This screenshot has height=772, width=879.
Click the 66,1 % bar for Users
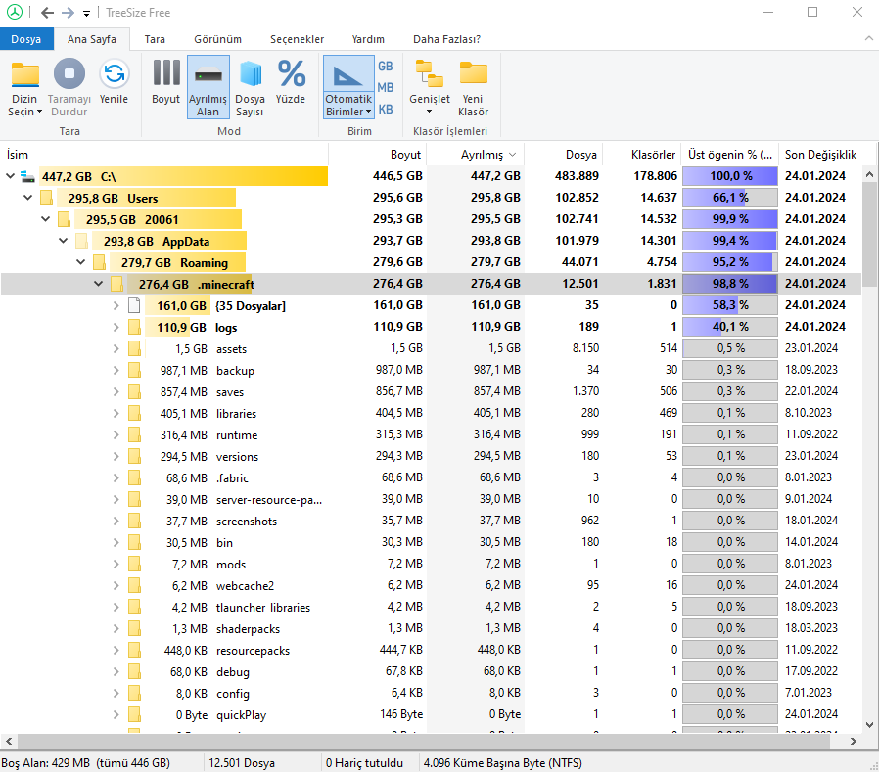730,198
